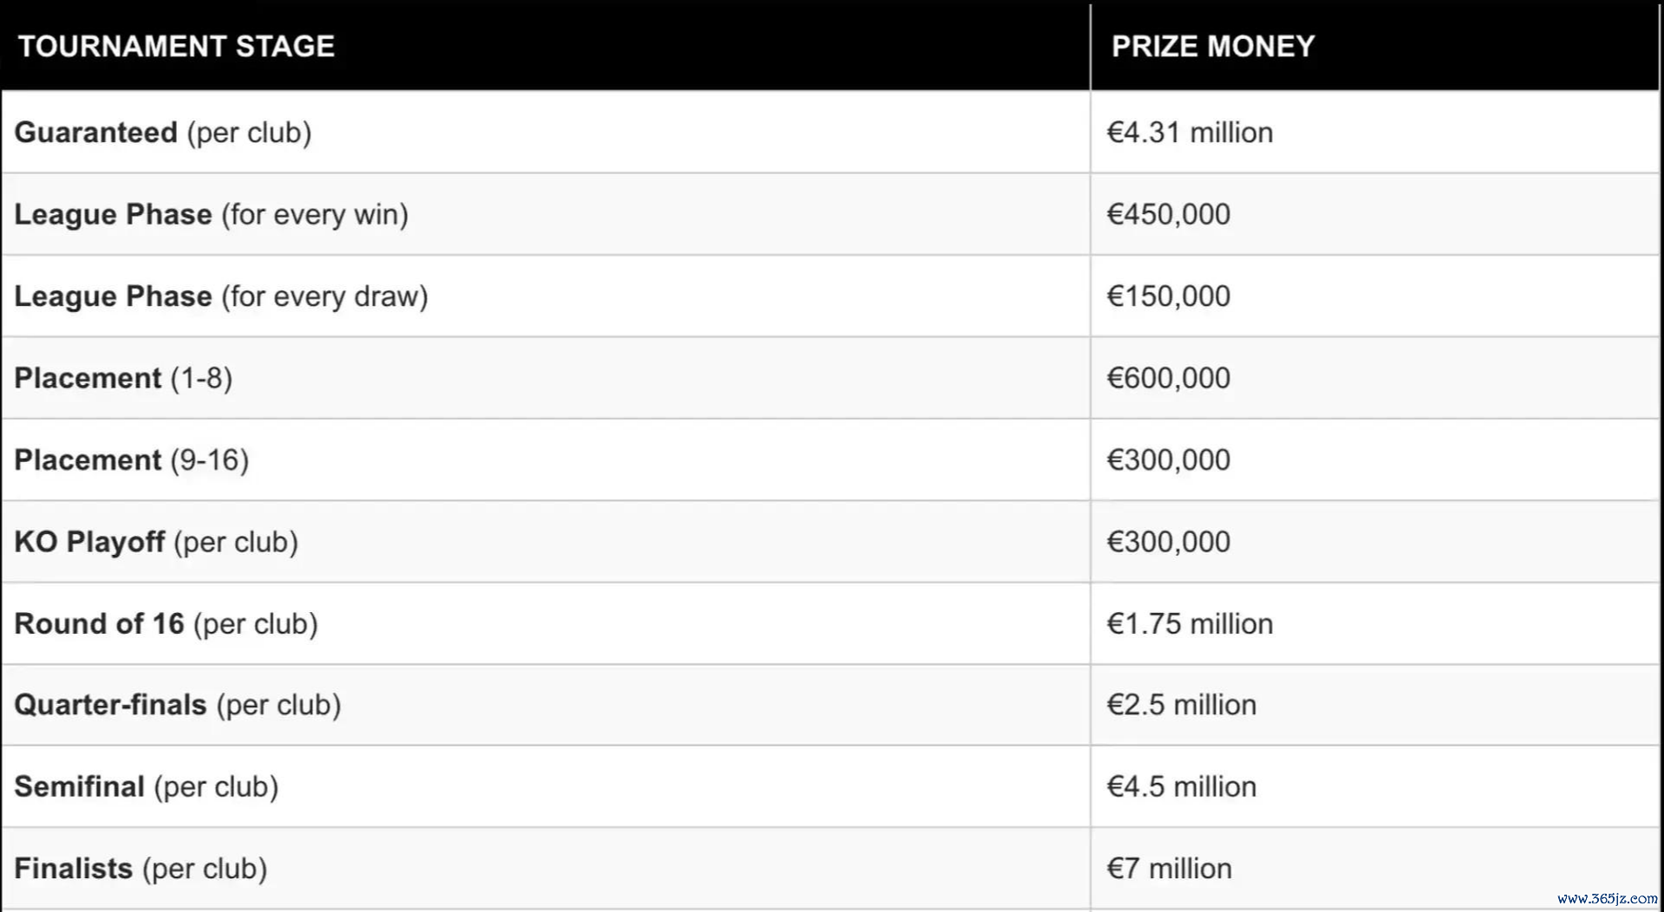Screen dimensions: 1664x912
Task: Click the €150,000 prize amount
Action: [1168, 296]
